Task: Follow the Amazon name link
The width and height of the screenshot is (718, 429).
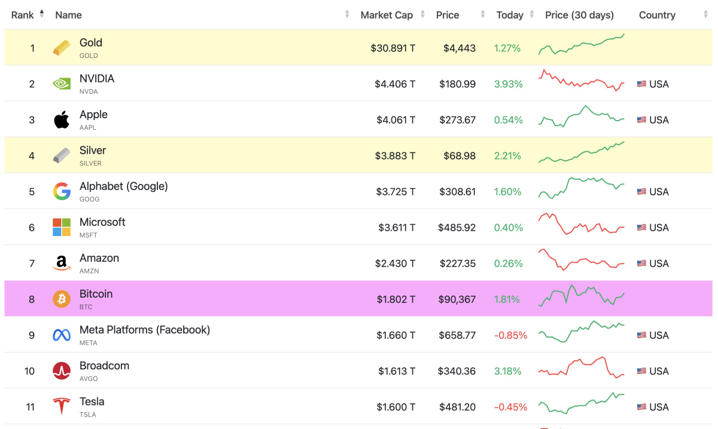Action: point(99,258)
